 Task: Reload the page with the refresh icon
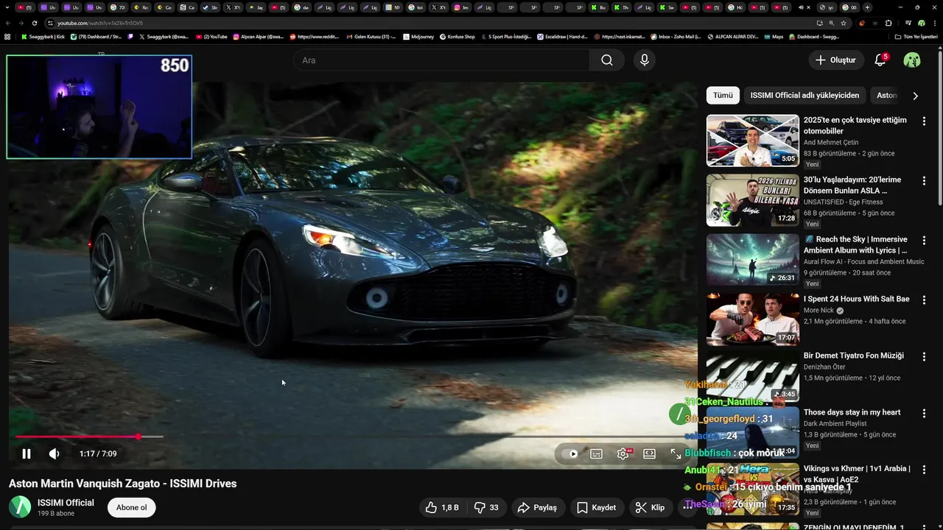tap(34, 23)
